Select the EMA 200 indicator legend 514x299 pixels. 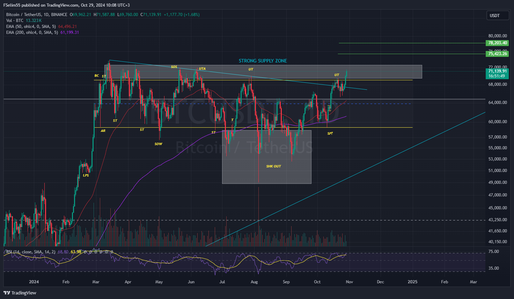32,32
